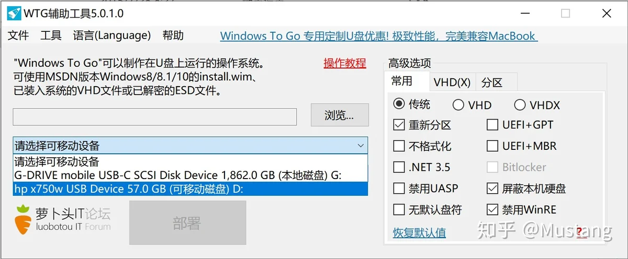Collapse the removable device dropdown arrow

coord(360,146)
